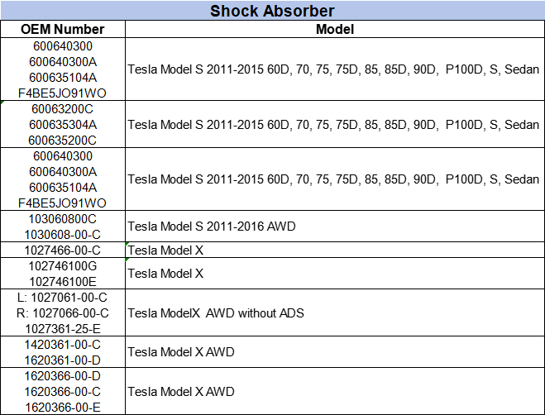This screenshot has height=415, width=545.
Task: Click the Shock Absorber title cell
Action: coord(272,11)
